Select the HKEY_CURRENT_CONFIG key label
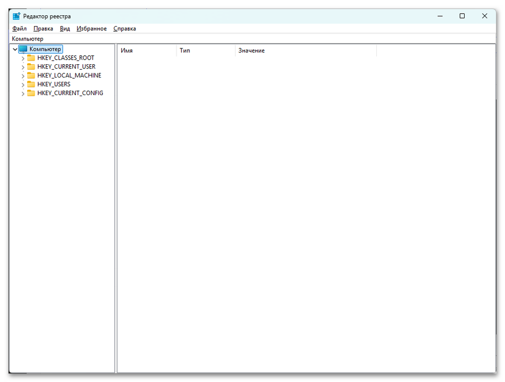 (x=70, y=93)
